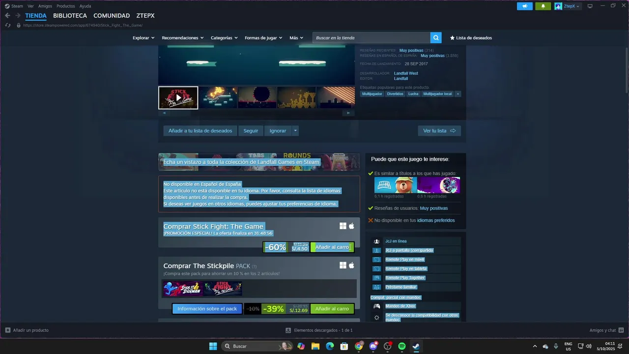
Task: Expand the Más dropdown
Action: tap(296, 38)
